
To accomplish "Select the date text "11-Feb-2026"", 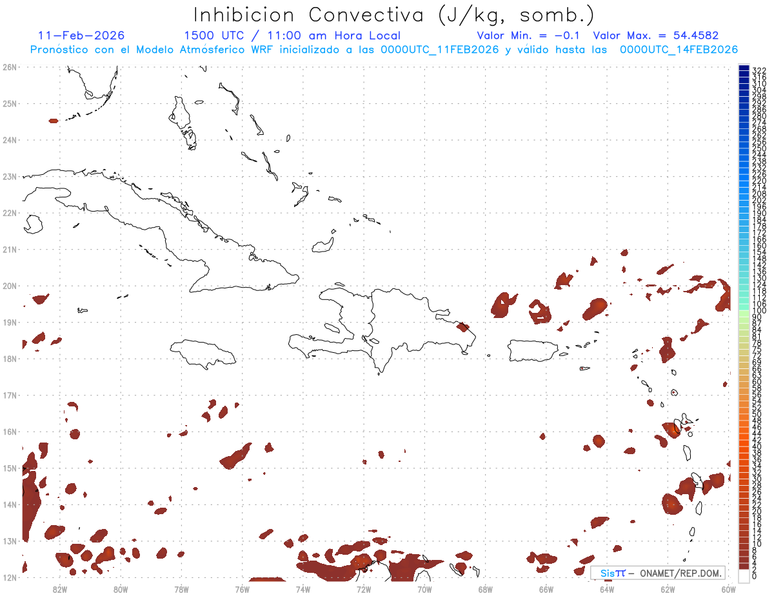I will [x=81, y=35].
